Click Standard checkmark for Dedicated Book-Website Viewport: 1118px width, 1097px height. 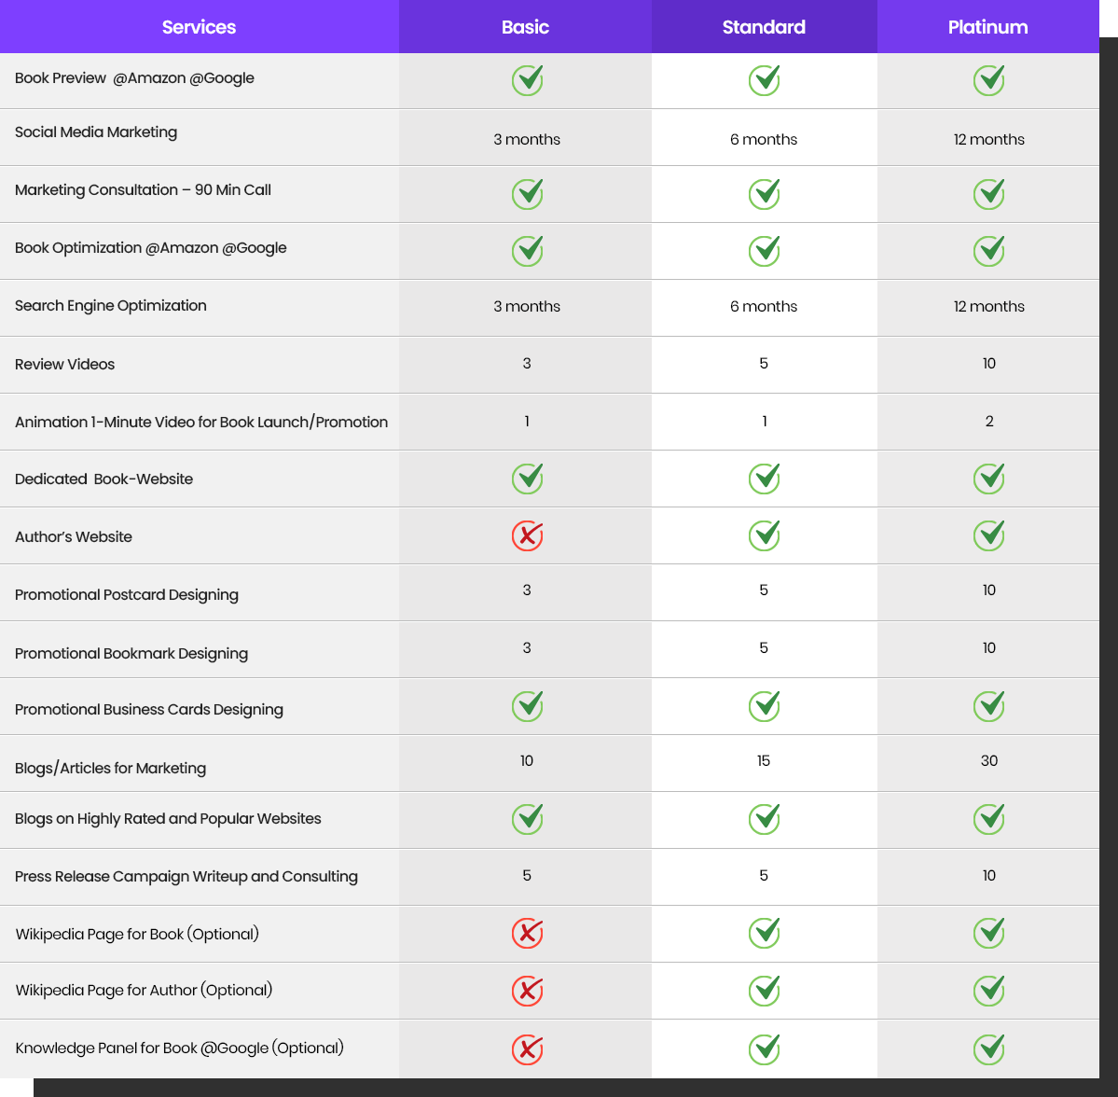(764, 479)
